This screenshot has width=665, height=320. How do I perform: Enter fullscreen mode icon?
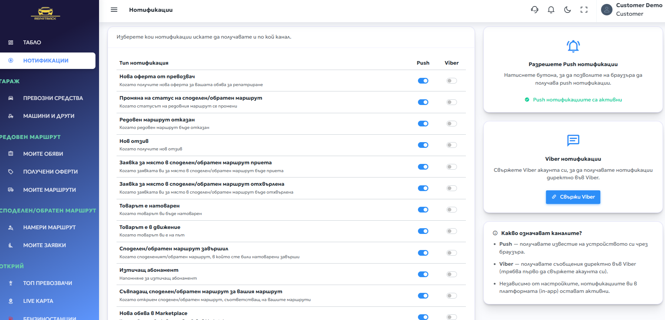pyautogui.click(x=584, y=10)
